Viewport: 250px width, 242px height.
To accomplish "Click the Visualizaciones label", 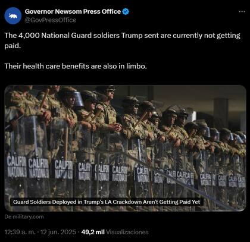I will coord(127,232).
